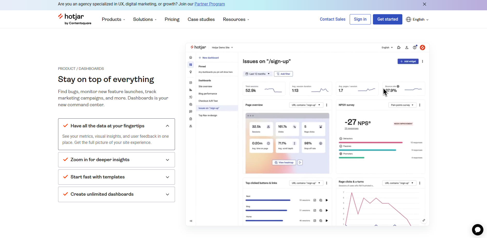Select Checkout A/B Test dashboard
Viewport: 487px width, 238px height.
208,101
